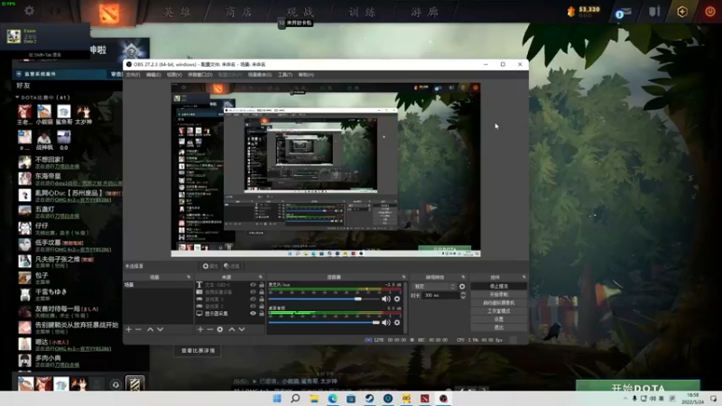Open transition properties gear next to 渐变
Screen dimensions: 722x406
pos(462,286)
